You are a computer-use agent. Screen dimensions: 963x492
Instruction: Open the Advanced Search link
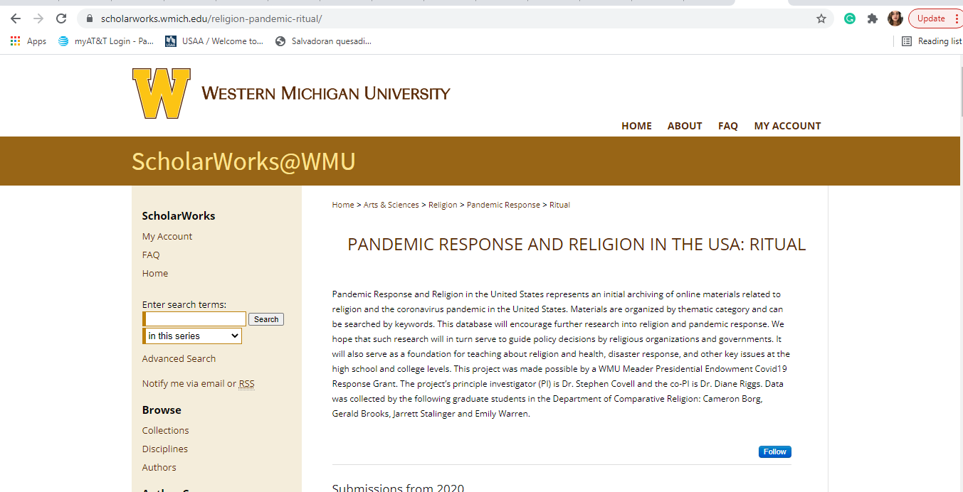pyautogui.click(x=179, y=358)
